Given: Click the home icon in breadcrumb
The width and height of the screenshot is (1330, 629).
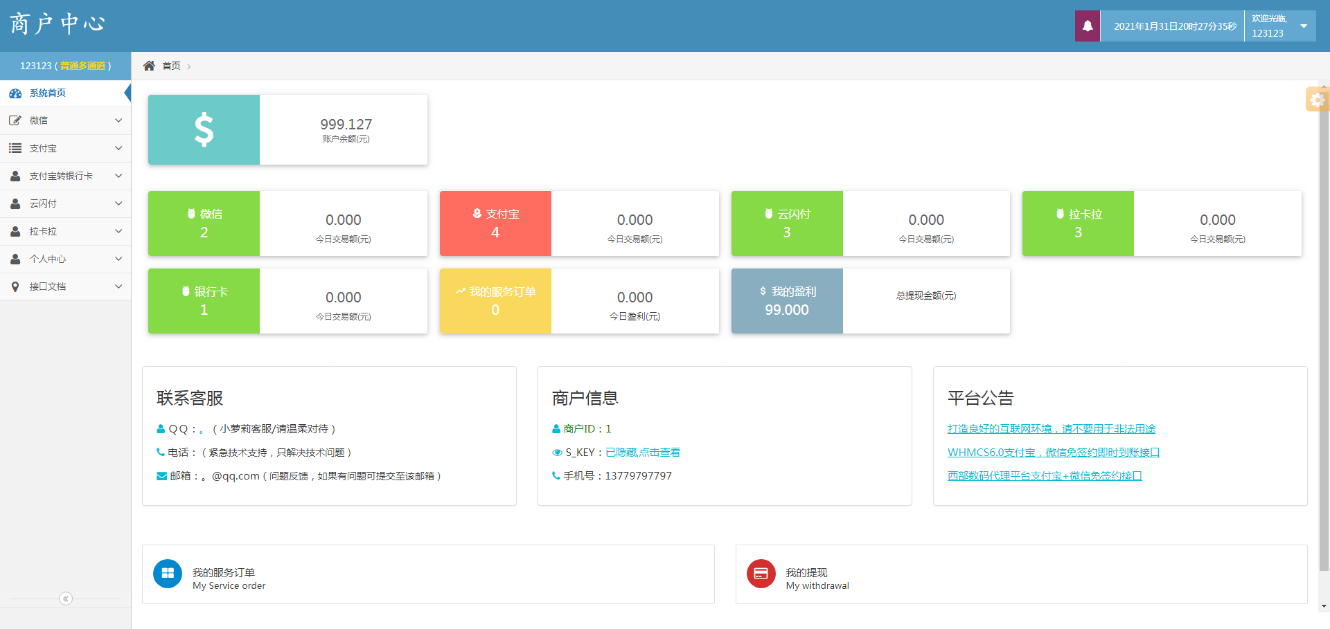Looking at the screenshot, I should click(149, 66).
